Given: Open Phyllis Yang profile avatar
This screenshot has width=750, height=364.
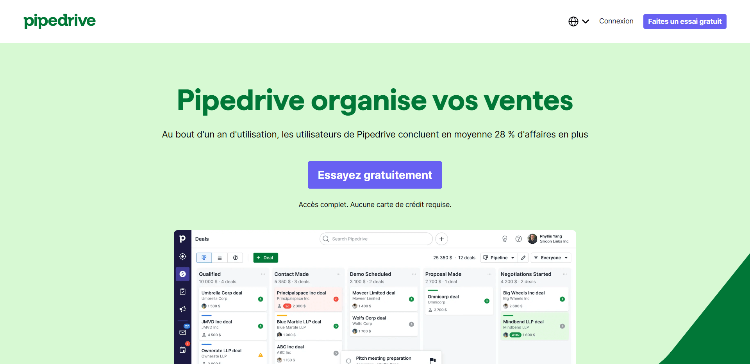Looking at the screenshot, I should click(x=532, y=239).
